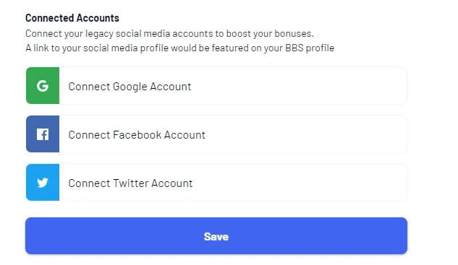Select the light blue Twitter icon tile

pyautogui.click(x=43, y=182)
